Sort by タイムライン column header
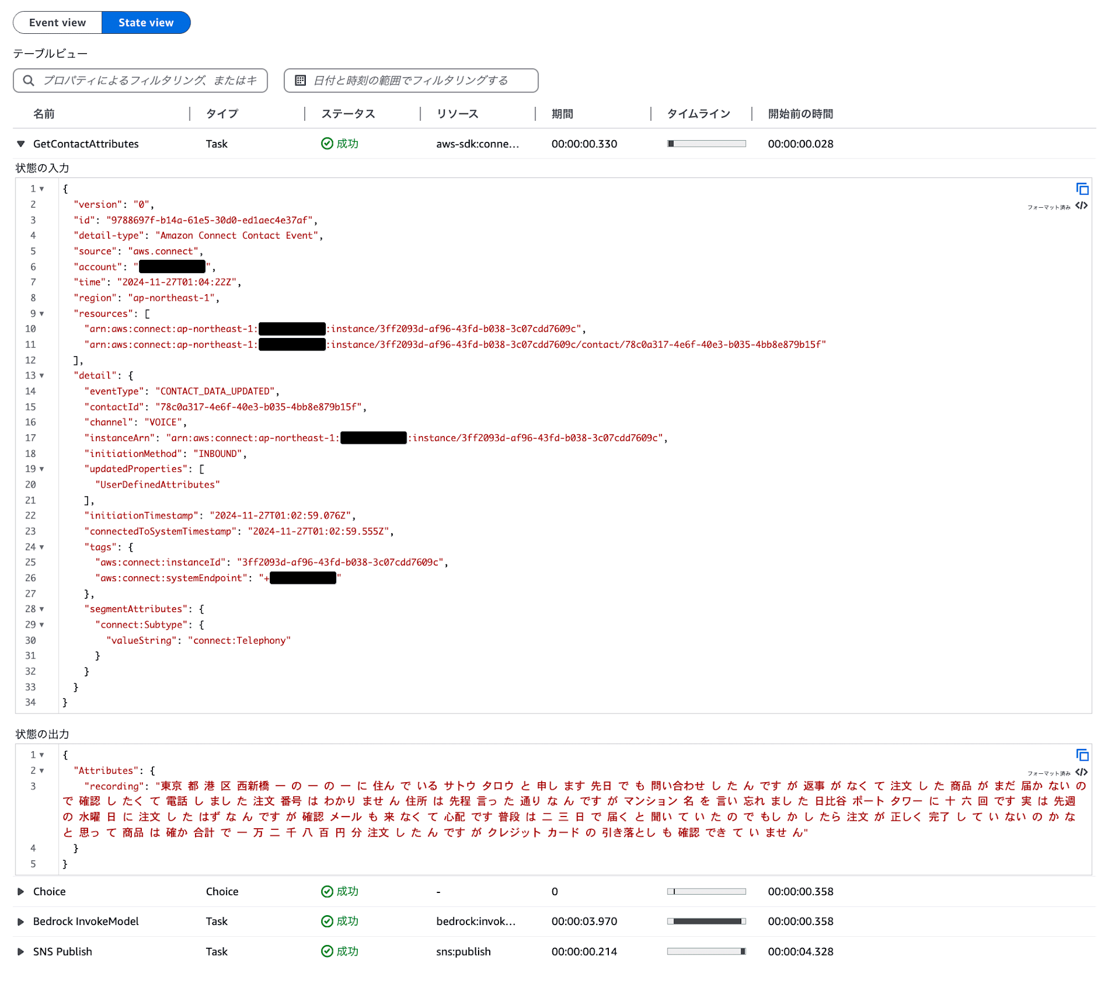1108x991 pixels. tap(699, 114)
